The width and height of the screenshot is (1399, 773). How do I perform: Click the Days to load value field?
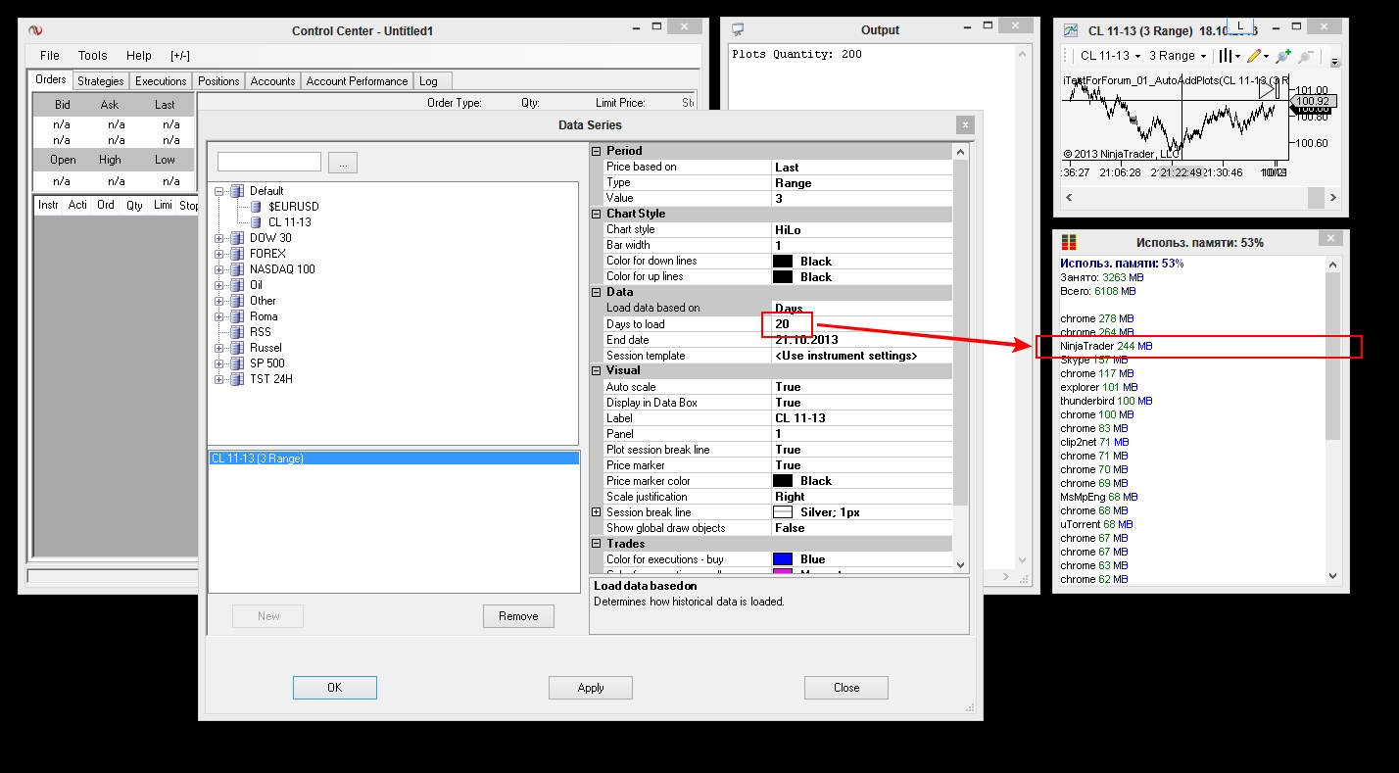(861, 324)
